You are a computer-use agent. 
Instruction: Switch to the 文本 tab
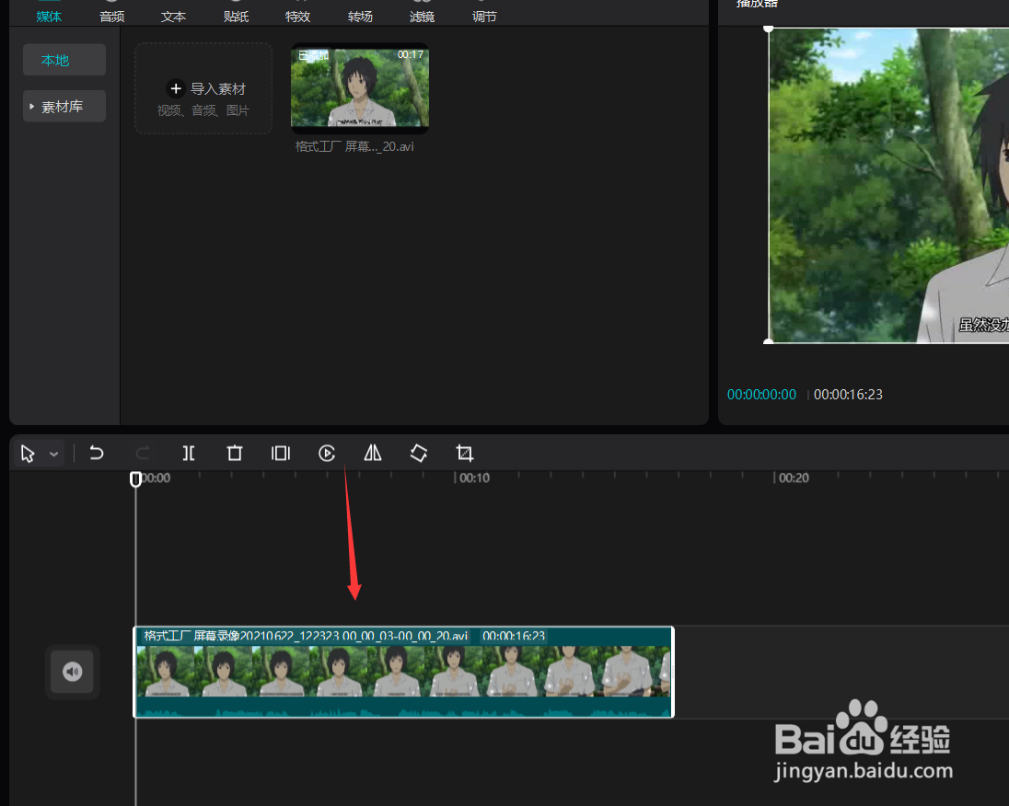pos(173,16)
